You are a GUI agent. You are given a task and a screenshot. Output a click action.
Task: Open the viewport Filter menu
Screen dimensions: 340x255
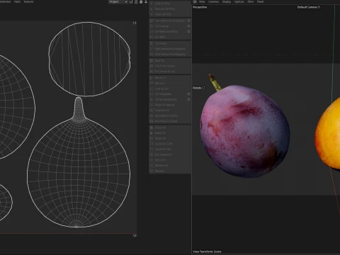point(251,2)
